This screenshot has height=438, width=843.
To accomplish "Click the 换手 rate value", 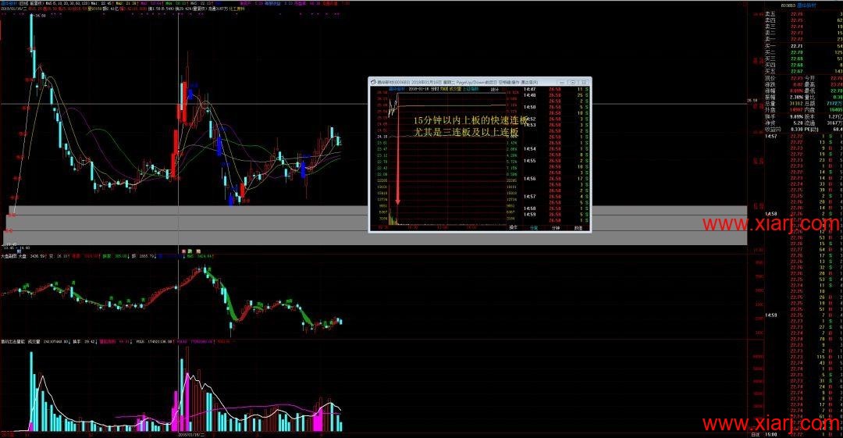I will 797,116.
